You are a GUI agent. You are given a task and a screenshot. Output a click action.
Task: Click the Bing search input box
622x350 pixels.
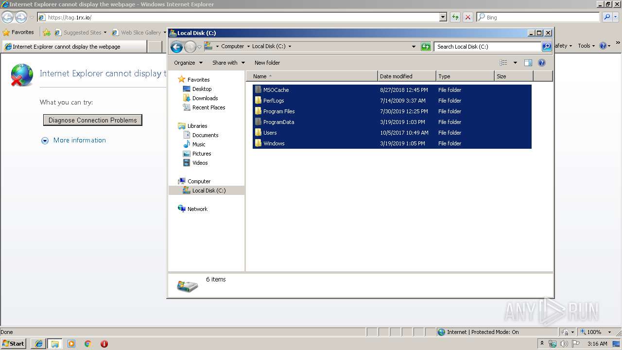tap(538, 17)
